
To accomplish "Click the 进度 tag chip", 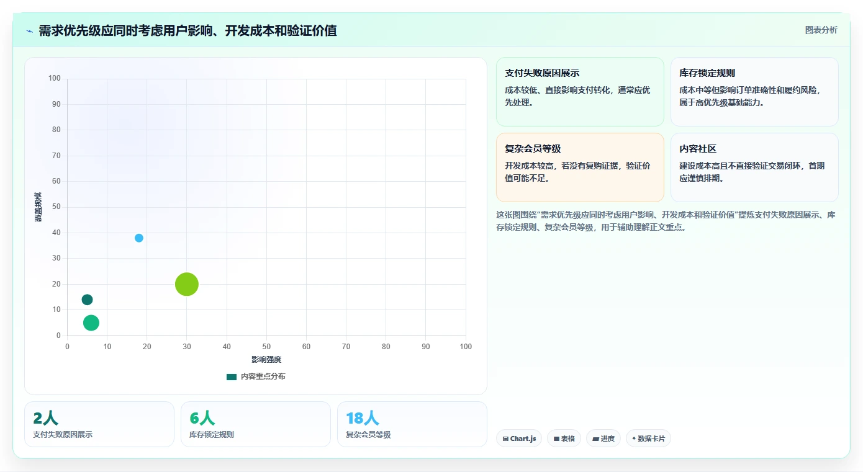I will point(603,439).
